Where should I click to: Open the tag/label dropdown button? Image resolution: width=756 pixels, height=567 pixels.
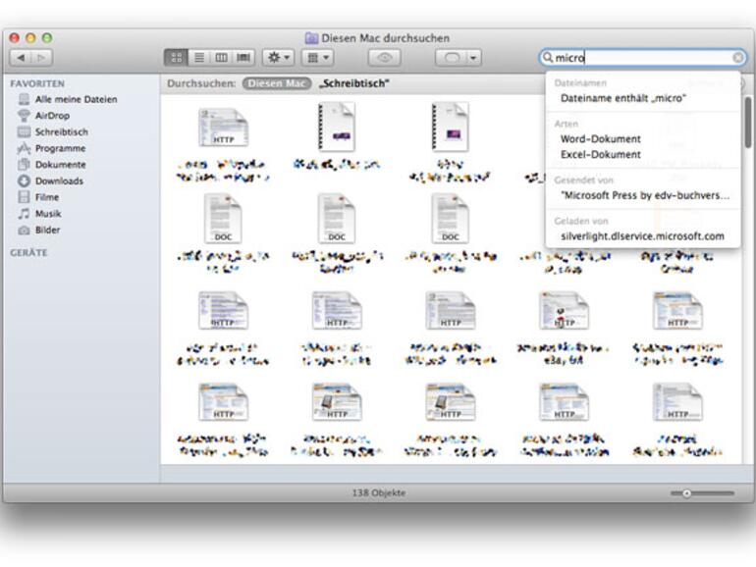click(459, 58)
